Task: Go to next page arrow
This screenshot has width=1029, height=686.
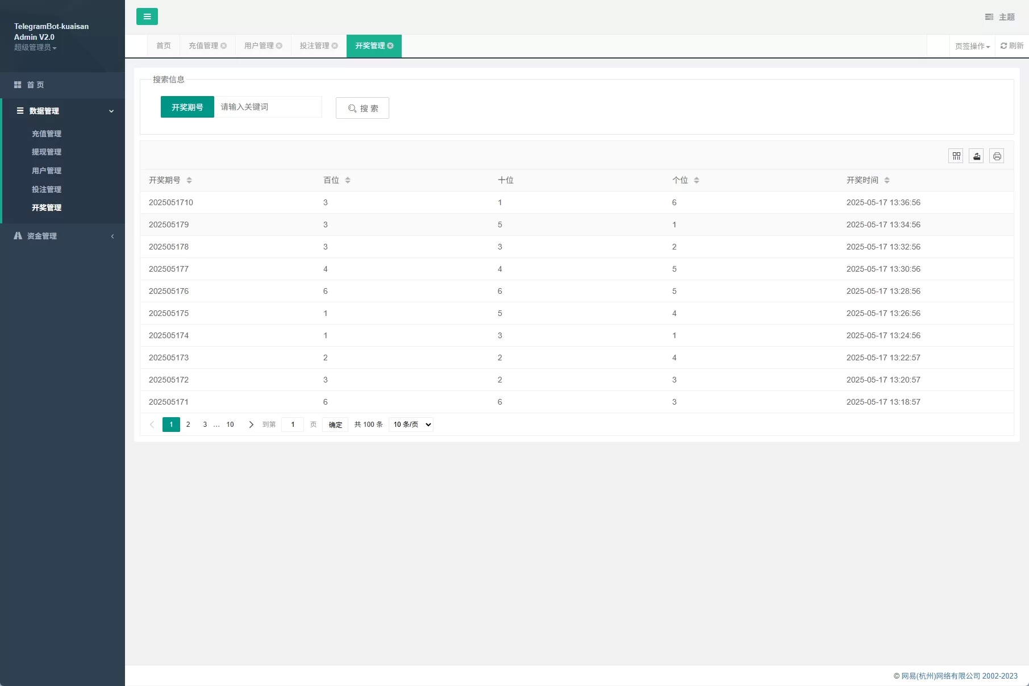Action: [x=251, y=425]
